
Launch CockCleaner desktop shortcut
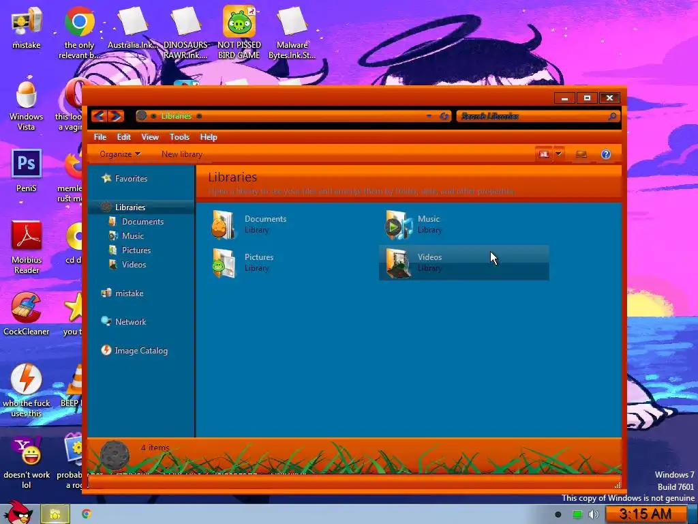coord(27,314)
